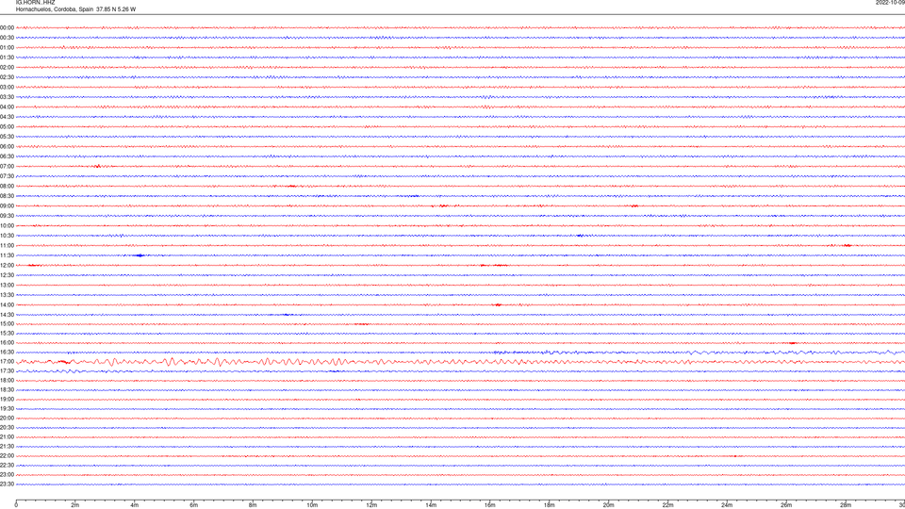Click on the 16:30 time label
Image resolution: width=905 pixels, height=509 pixels.
7,352
